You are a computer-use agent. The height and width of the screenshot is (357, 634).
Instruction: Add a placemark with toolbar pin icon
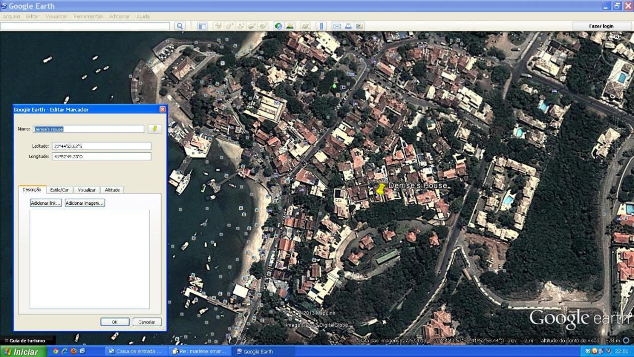click(218, 26)
